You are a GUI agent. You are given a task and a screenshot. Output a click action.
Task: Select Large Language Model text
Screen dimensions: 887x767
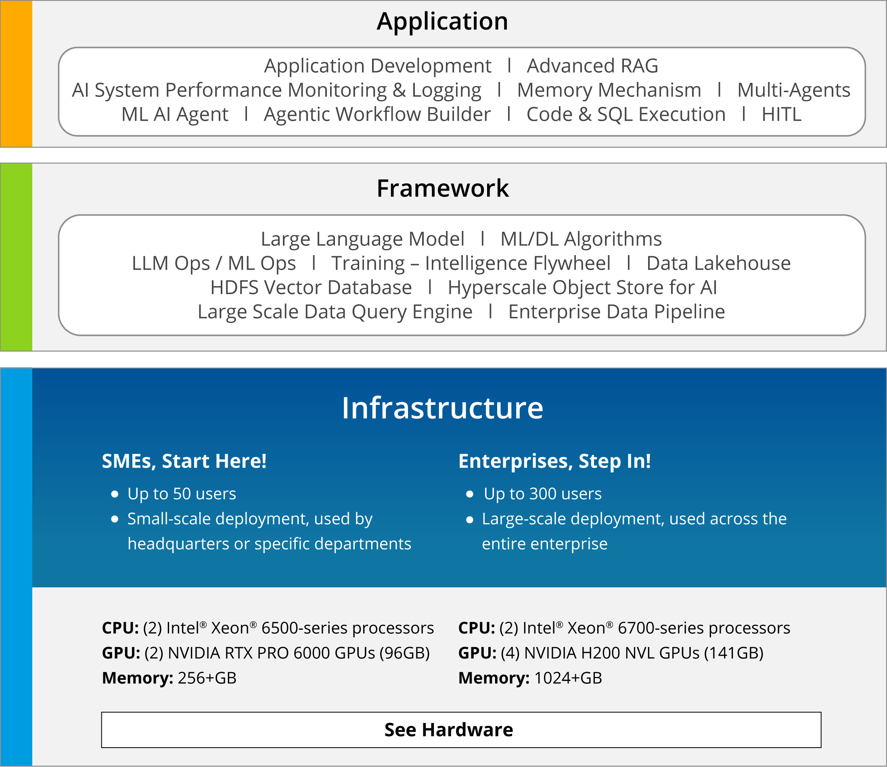click(363, 239)
